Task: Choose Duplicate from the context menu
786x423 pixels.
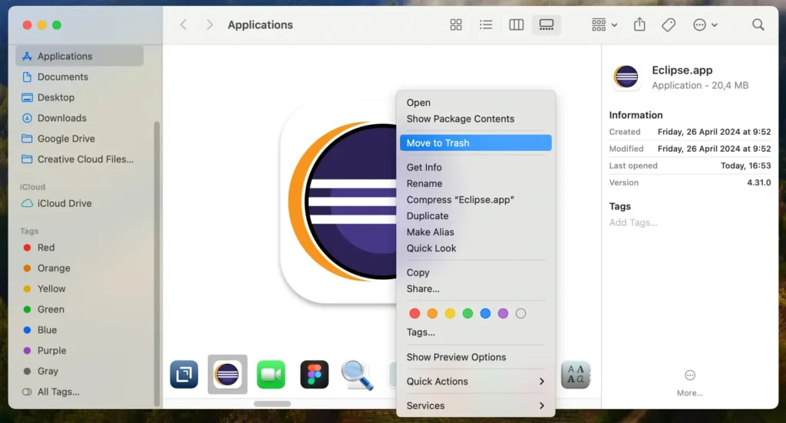Action: [476, 216]
